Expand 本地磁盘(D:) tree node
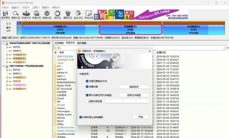 pyautogui.click(x=7, y=55)
